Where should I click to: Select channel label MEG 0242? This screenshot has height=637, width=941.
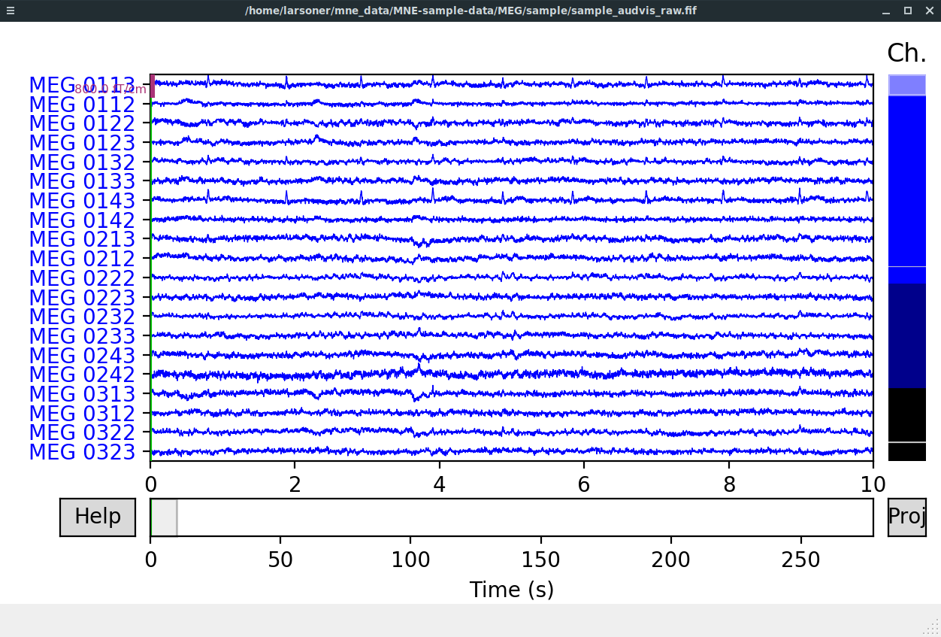coord(82,375)
